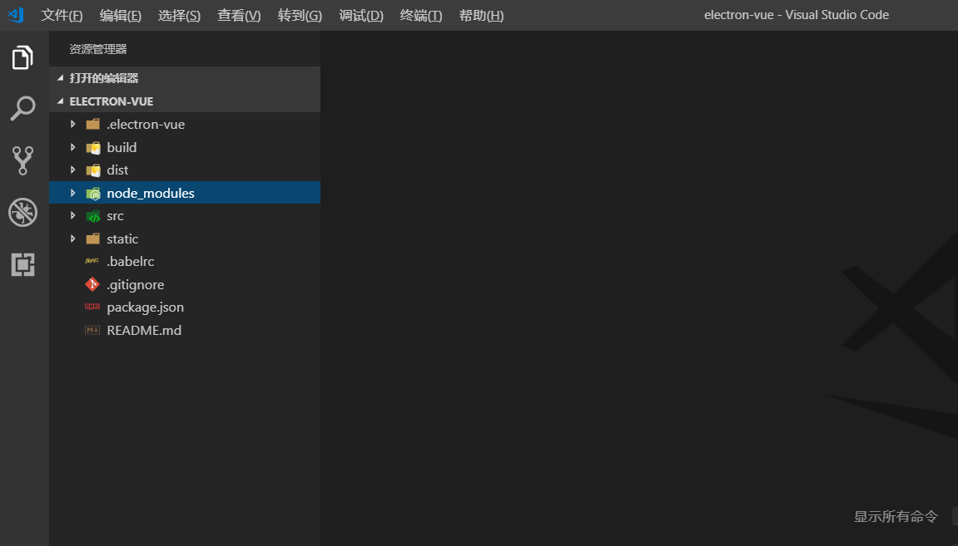The width and height of the screenshot is (958, 546).
Task: Collapse the ELECTRON-VUE section
Action: click(61, 101)
